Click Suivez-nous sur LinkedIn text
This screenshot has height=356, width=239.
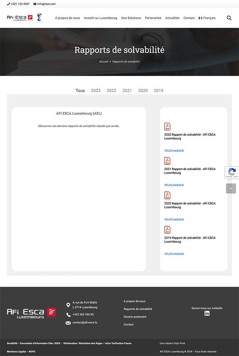coord(207,308)
